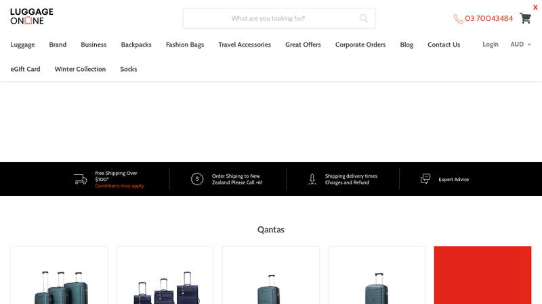Click 'Shipping delivery times Charges and Refund'
The height and width of the screenshot is (304, 542).
tap(351, 179)
